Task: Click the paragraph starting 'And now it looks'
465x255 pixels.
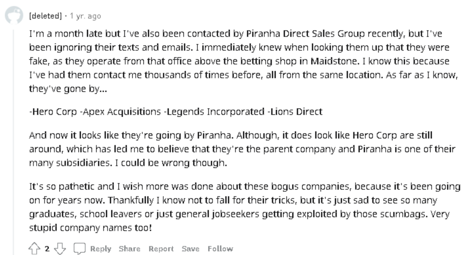Action: tap(233, 149)
